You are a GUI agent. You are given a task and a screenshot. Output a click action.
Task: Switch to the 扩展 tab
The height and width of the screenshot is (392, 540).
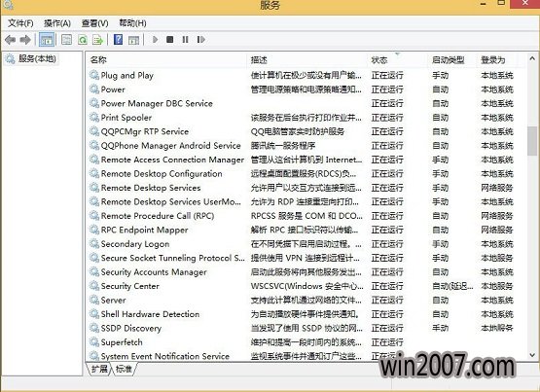99,370
